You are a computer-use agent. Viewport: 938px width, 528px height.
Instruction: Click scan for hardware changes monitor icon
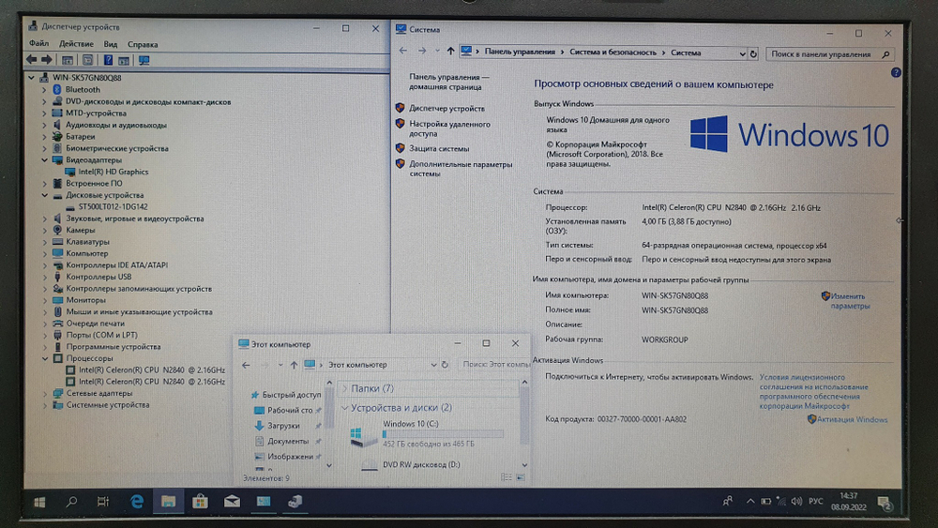[x=144, y=60]
